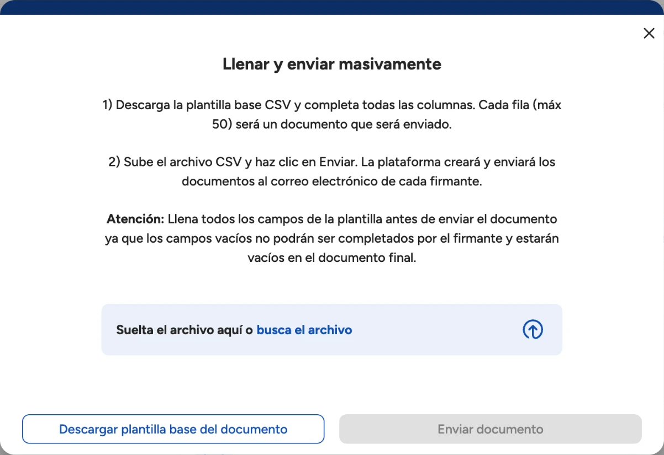The height and width of the screenshot is (455, 664).
Task: Click blank white space below the file drop zone
Action: (332, 383)
